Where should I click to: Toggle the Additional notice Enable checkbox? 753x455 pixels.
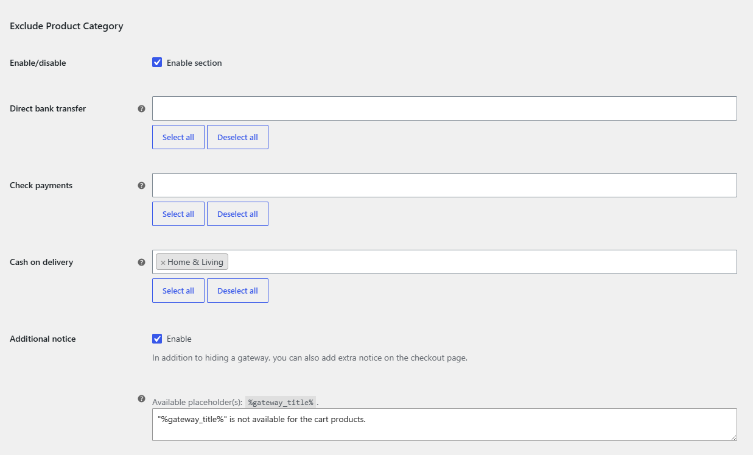[x=157, y=338]
